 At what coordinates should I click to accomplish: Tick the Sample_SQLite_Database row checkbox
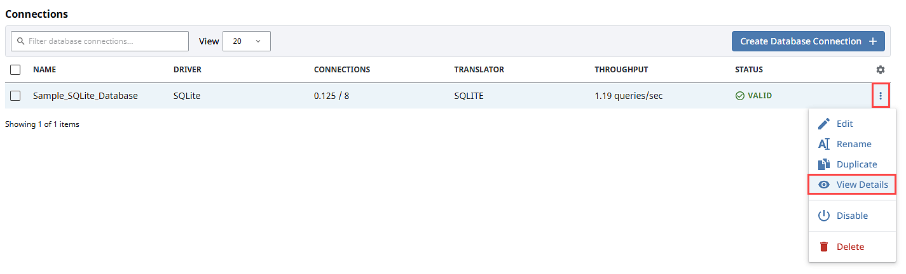[x=16, y=96]
